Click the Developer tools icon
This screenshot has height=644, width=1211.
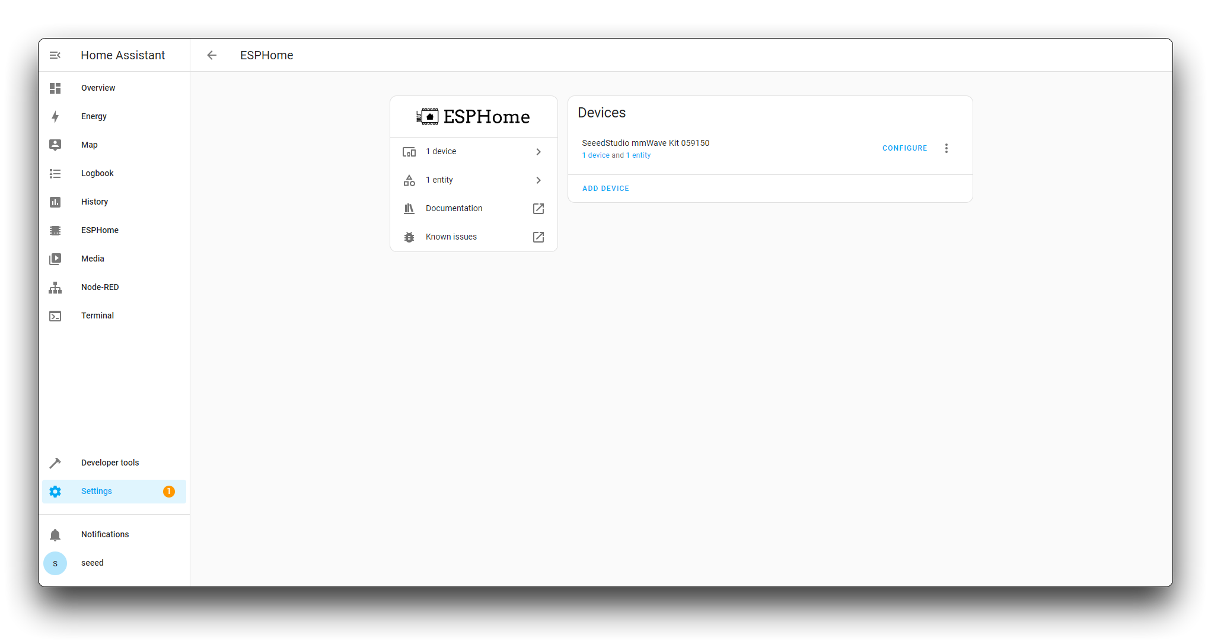coord(55,462)
